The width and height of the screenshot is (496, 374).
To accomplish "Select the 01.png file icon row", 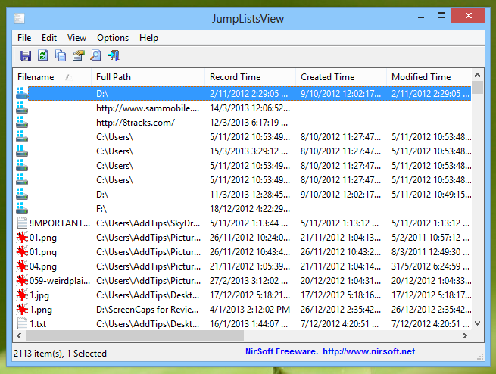I will tap(23, 238).
